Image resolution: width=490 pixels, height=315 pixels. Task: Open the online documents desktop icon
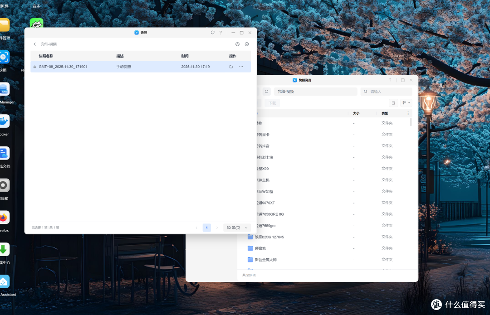pos(5,153)
